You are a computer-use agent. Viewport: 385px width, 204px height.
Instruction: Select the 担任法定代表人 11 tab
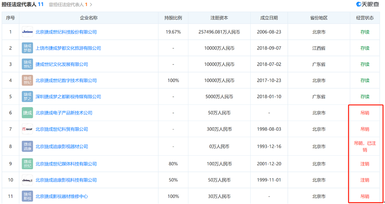tap(22, 5)
